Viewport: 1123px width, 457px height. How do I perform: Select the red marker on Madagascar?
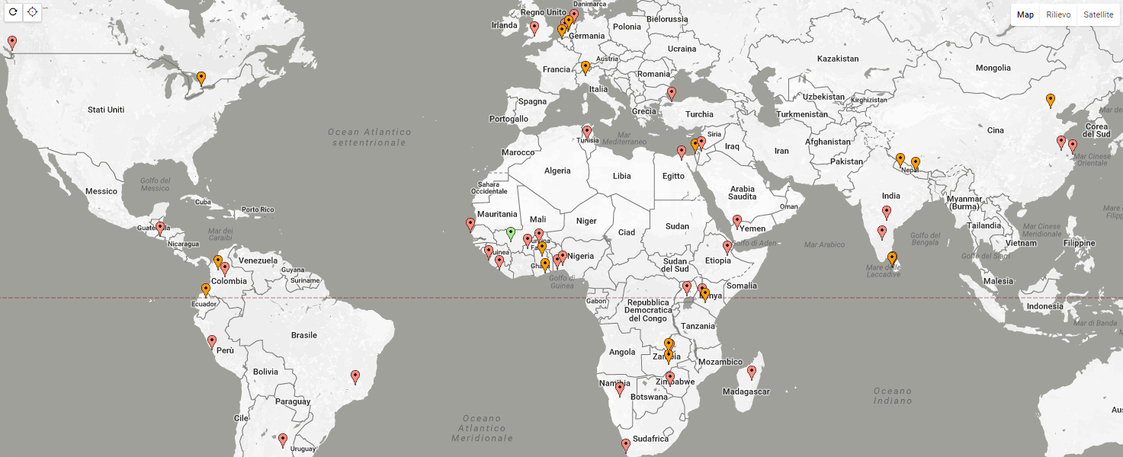tap(752, 372)
